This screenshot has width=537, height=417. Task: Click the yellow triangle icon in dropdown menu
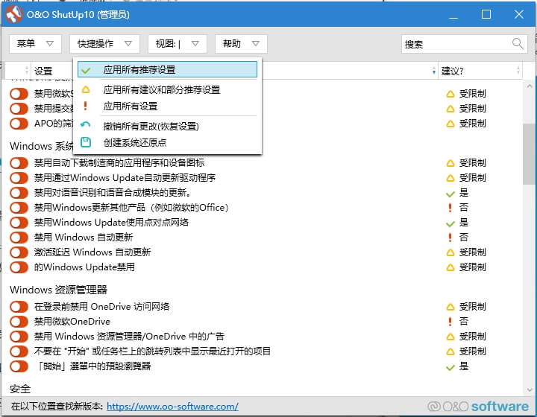pos(86,90)
